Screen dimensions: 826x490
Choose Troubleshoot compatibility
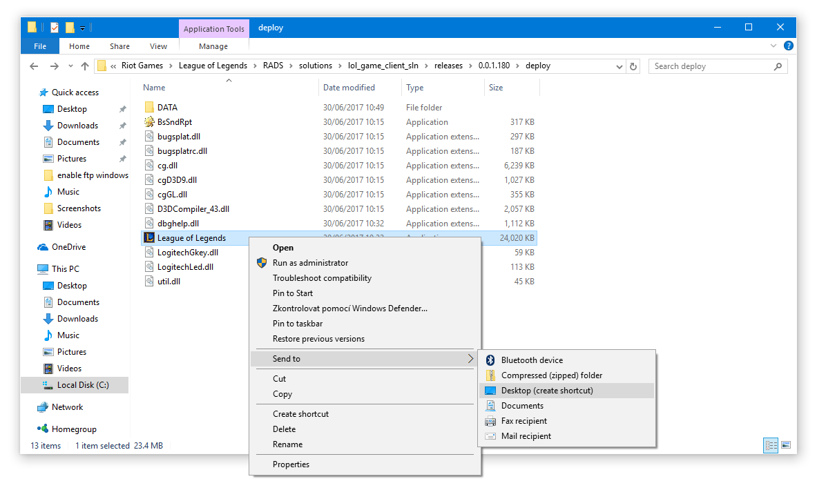322,278
